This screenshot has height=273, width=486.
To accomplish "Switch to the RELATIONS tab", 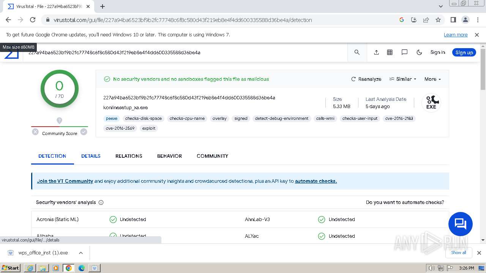I will coord(129,156).
